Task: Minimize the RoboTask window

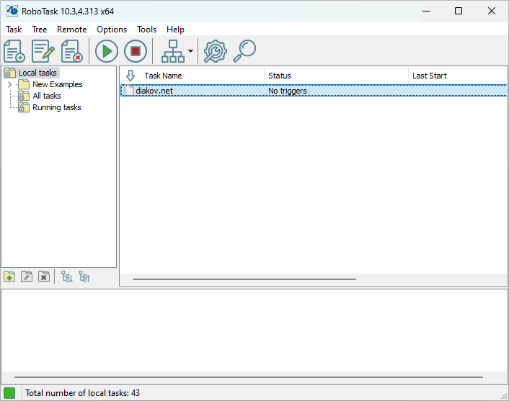Action: 426,11
